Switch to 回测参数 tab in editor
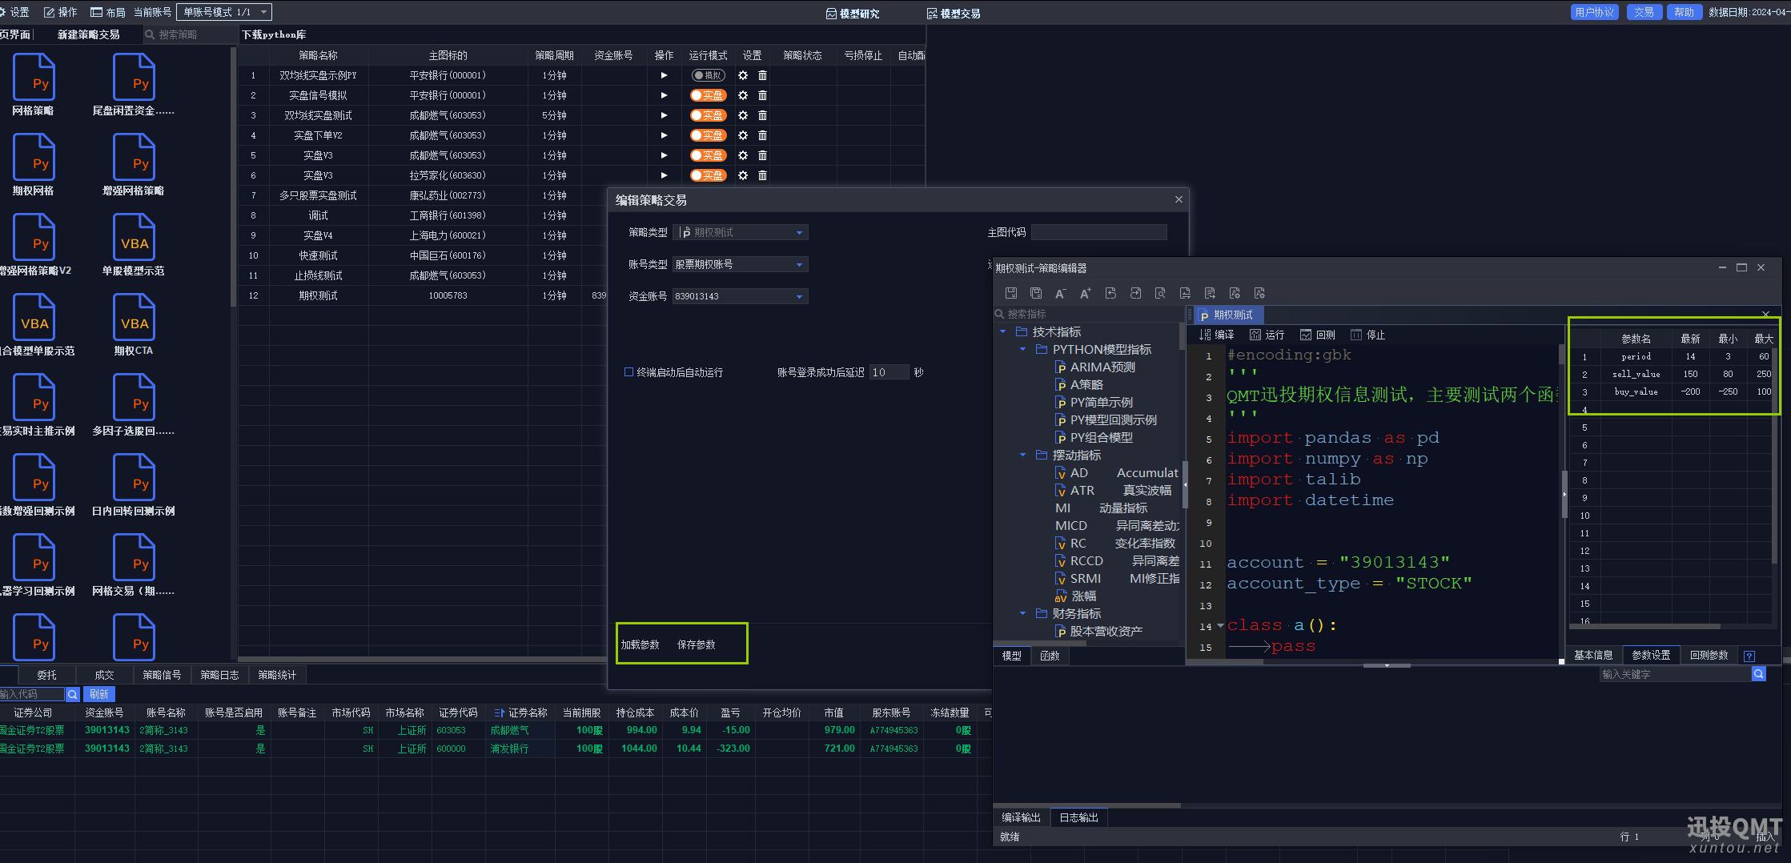 coord(1709,655)
